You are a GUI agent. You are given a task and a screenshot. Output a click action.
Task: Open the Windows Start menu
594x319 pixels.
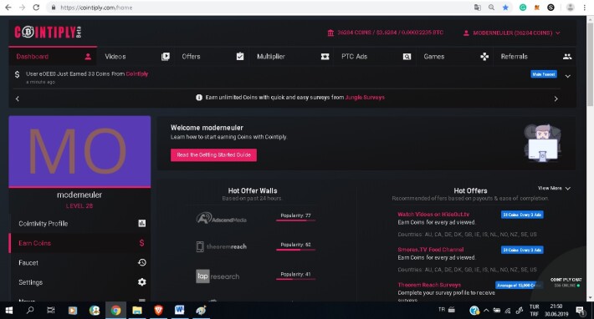pos(9,311)
